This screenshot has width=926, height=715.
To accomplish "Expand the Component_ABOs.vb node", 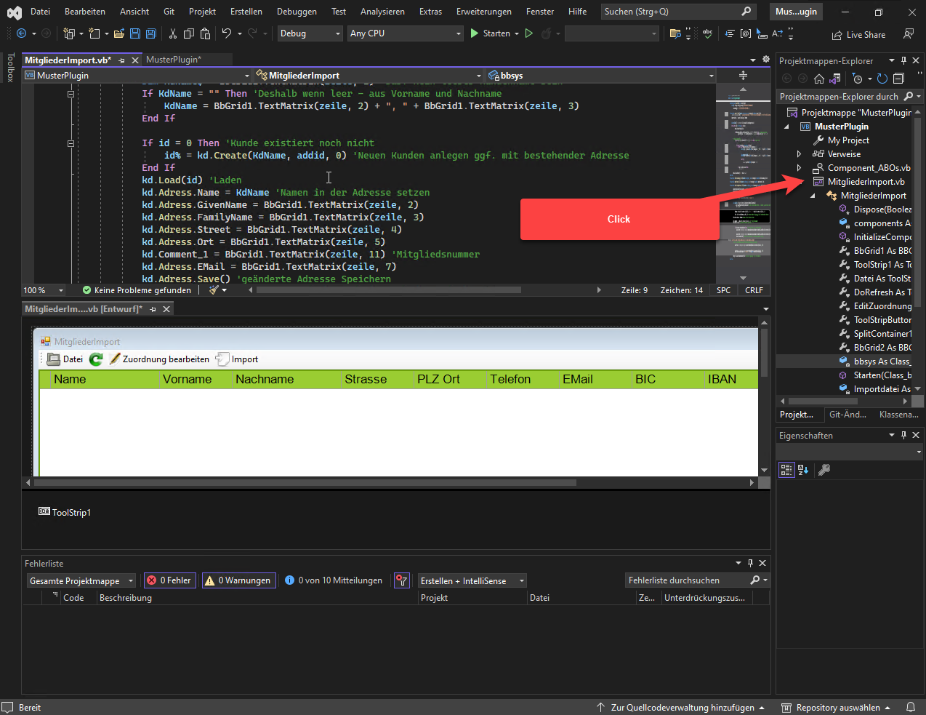I will [x=800, y=168].
